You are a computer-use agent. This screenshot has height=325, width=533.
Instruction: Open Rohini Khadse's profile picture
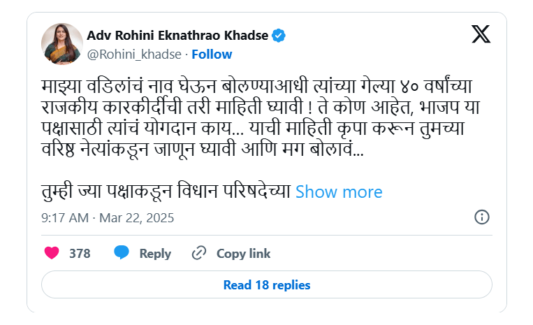point(62,44)
